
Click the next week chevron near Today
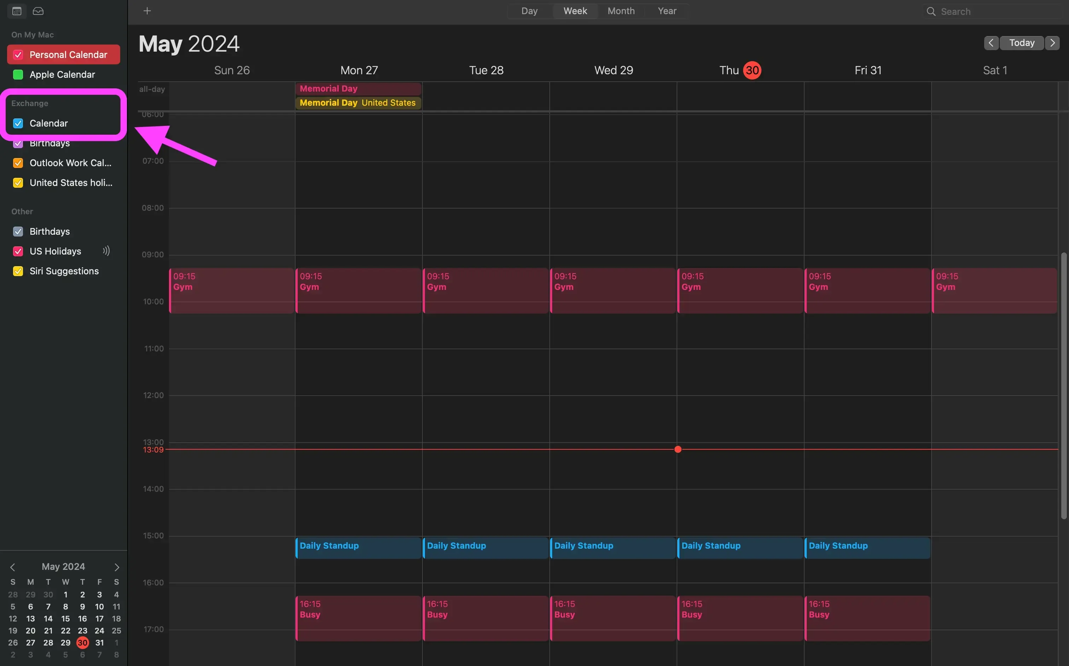coord(1052,43)
